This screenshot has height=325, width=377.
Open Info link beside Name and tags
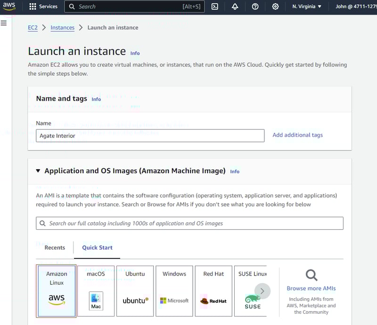point(96,99)
